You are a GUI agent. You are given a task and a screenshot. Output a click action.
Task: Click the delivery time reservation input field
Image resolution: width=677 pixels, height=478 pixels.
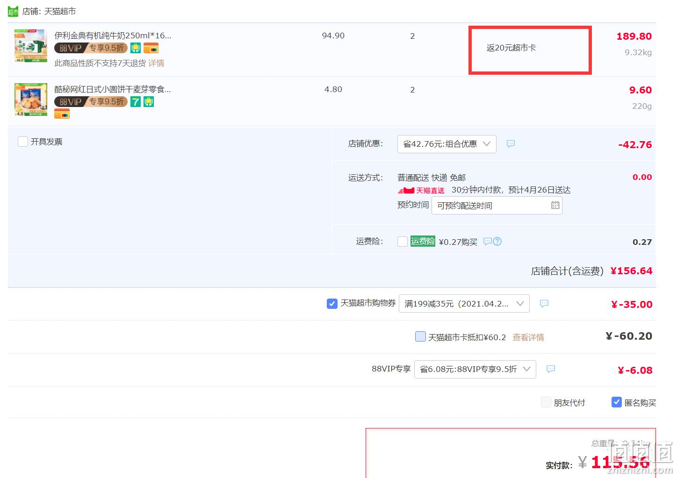497,206
